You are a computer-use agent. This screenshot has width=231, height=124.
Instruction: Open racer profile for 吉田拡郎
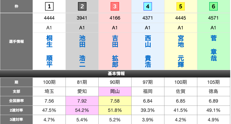115,51
